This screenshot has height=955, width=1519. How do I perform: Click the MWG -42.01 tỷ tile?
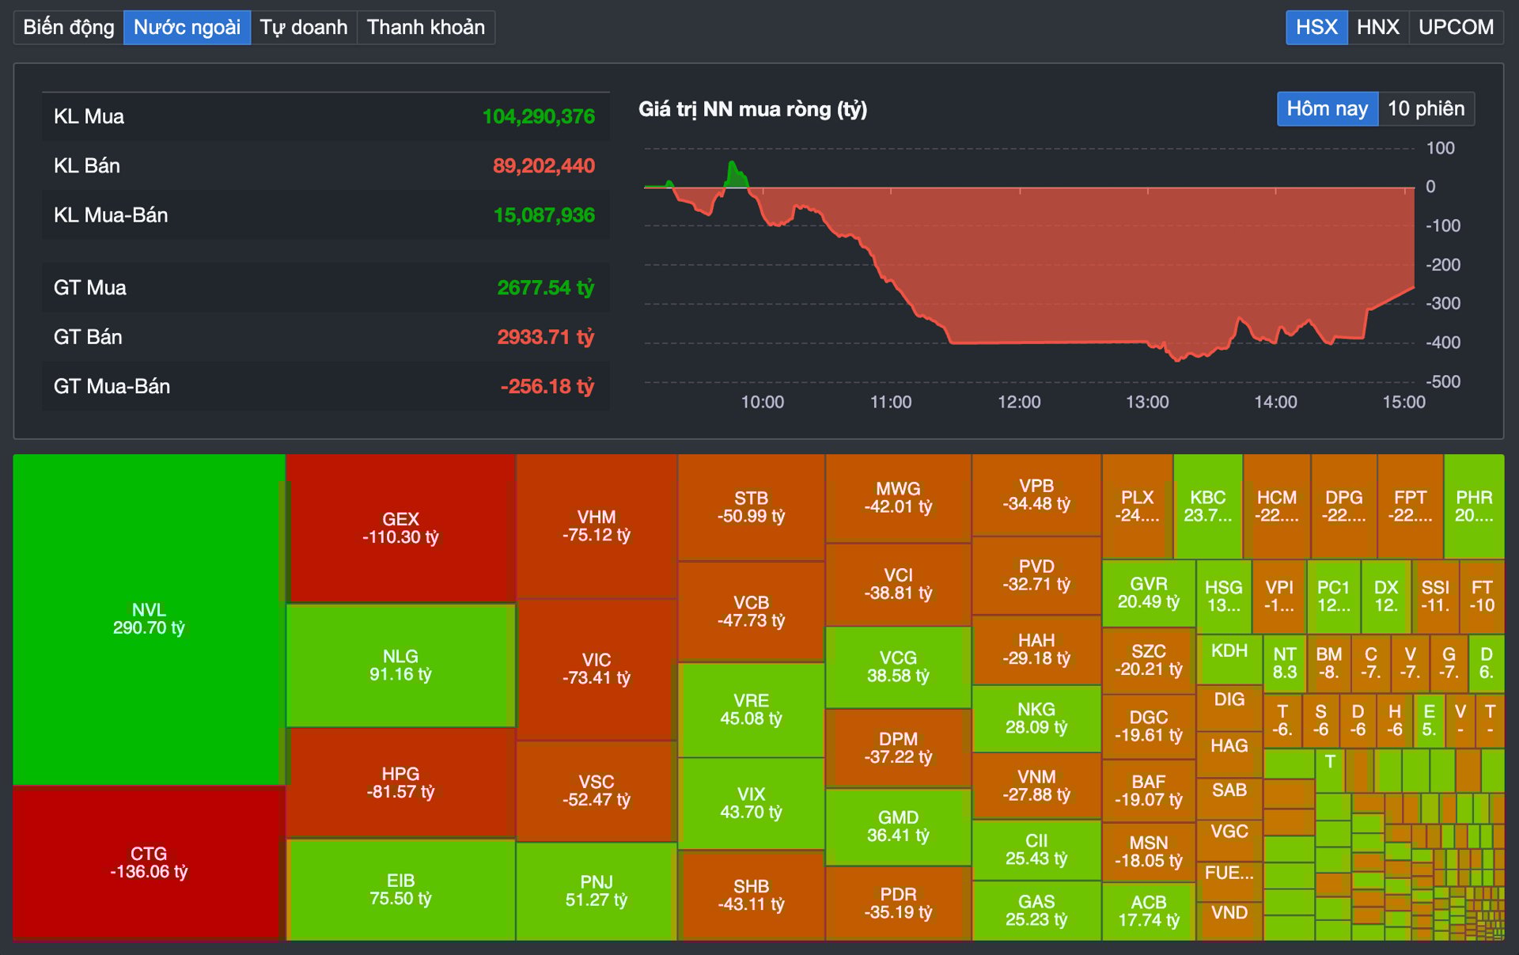point(898,498)
